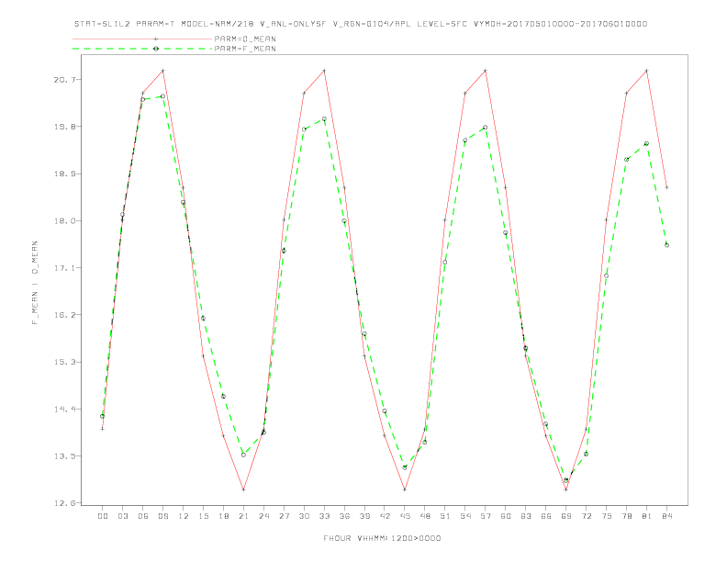Click the x-axis tick label 60
727x562 pixels.
(506, 516)
